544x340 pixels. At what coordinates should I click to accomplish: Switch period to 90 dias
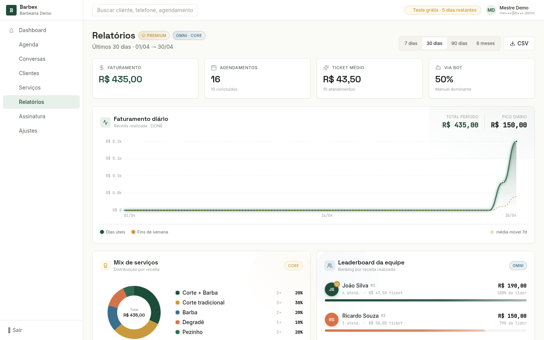pos(459,43)
